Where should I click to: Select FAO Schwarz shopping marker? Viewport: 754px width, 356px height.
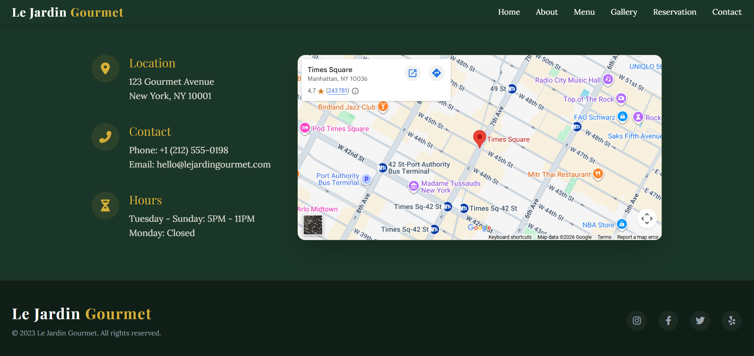(623, 117)
